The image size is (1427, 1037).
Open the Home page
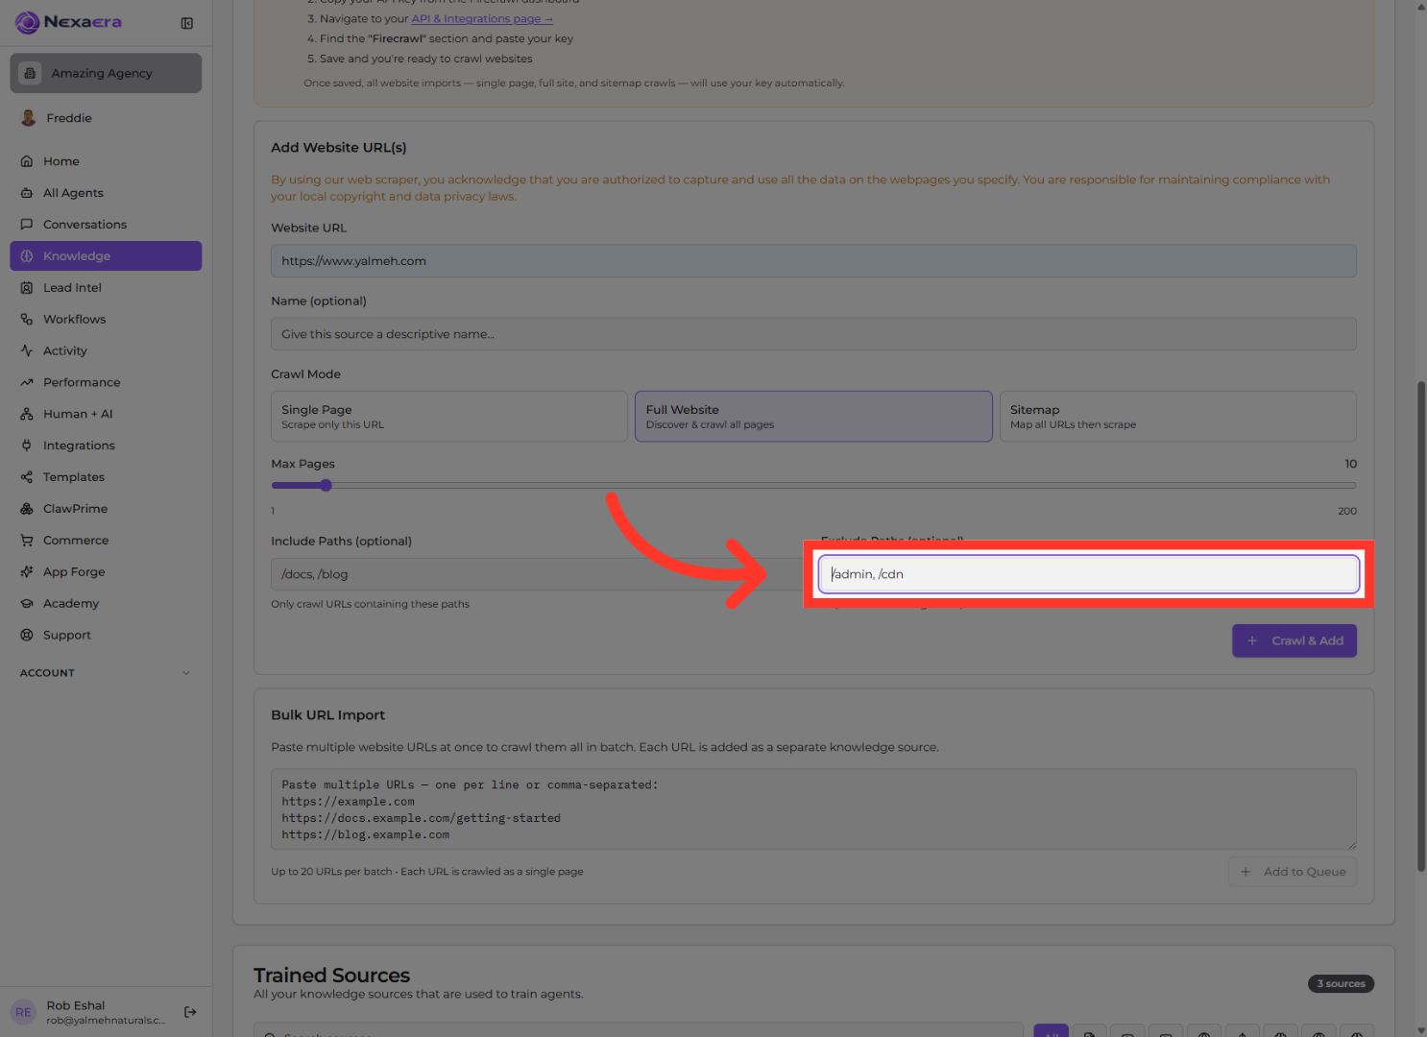click(106, 161)
